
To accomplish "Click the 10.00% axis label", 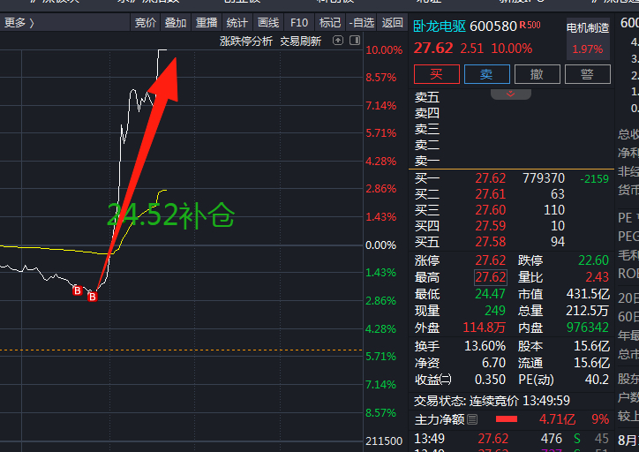I will coord(384,50).
